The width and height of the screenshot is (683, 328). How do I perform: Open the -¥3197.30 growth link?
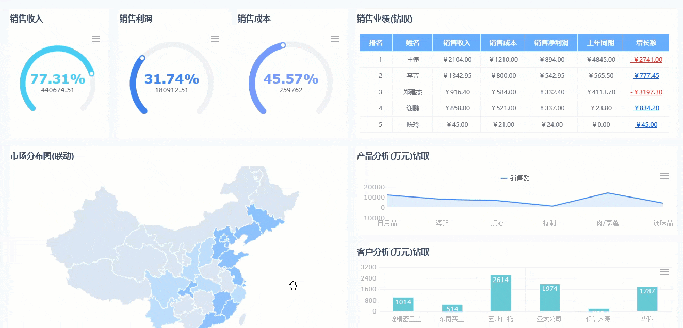(x=646, y=92)
